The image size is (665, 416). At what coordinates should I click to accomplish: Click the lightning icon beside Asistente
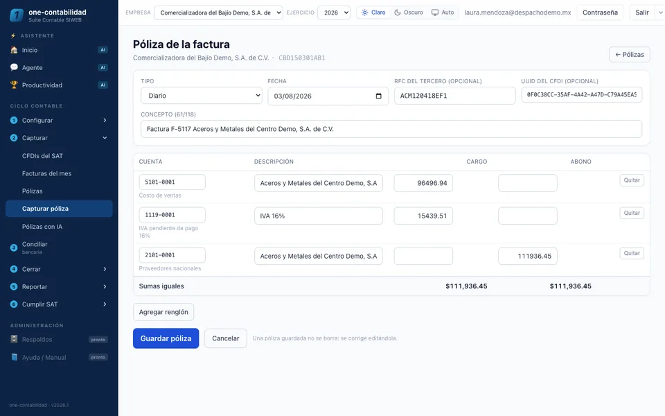click(13, 35)
